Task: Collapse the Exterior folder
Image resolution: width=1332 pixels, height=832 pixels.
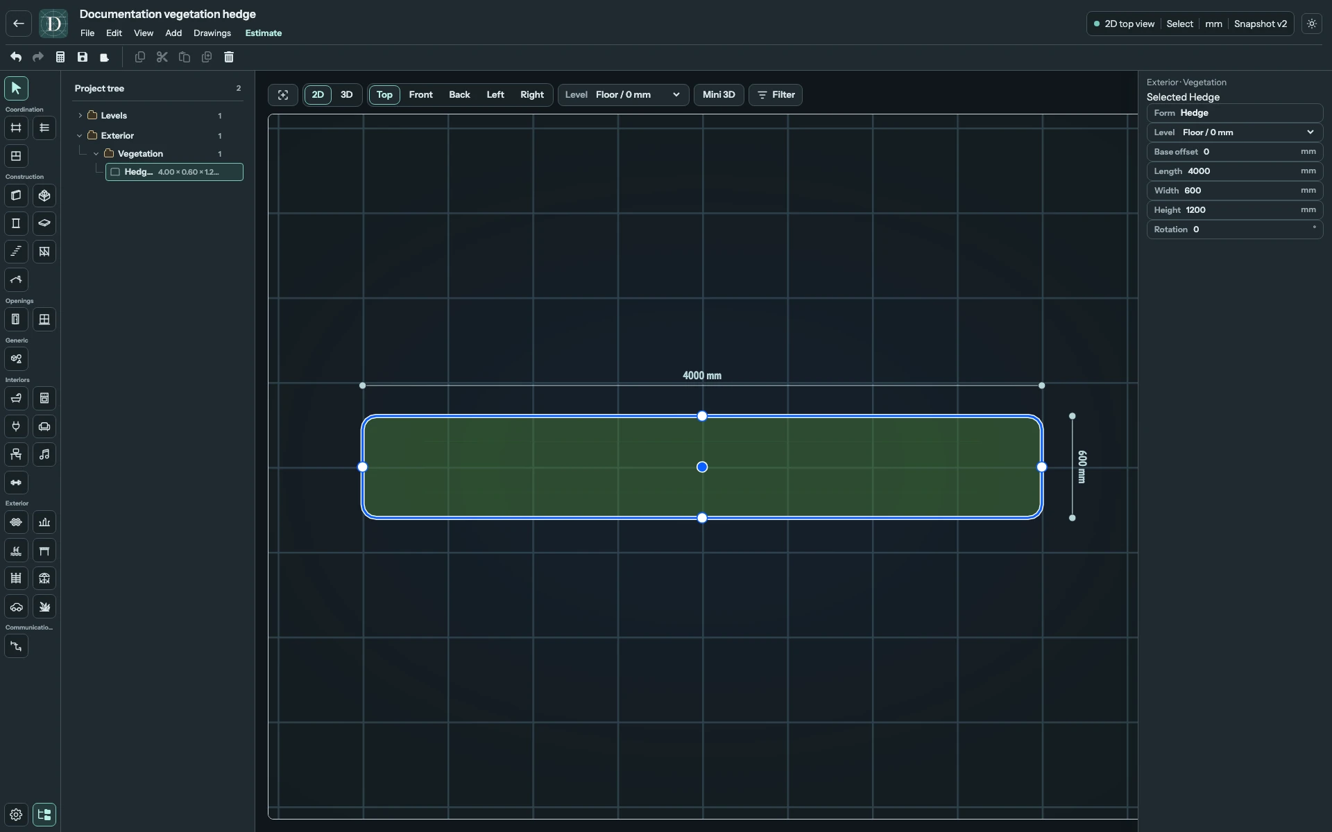Action: (x=80, y=136)
